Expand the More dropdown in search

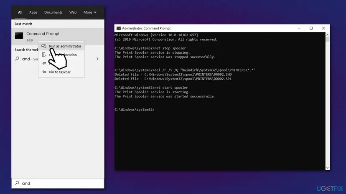(90, 12)
